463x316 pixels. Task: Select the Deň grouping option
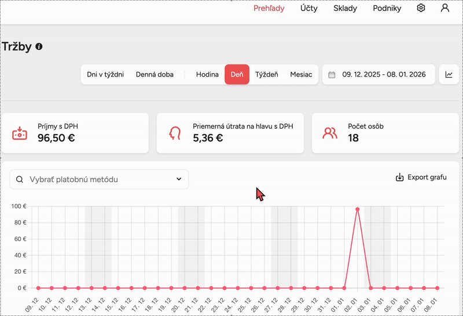pos(237,74)
